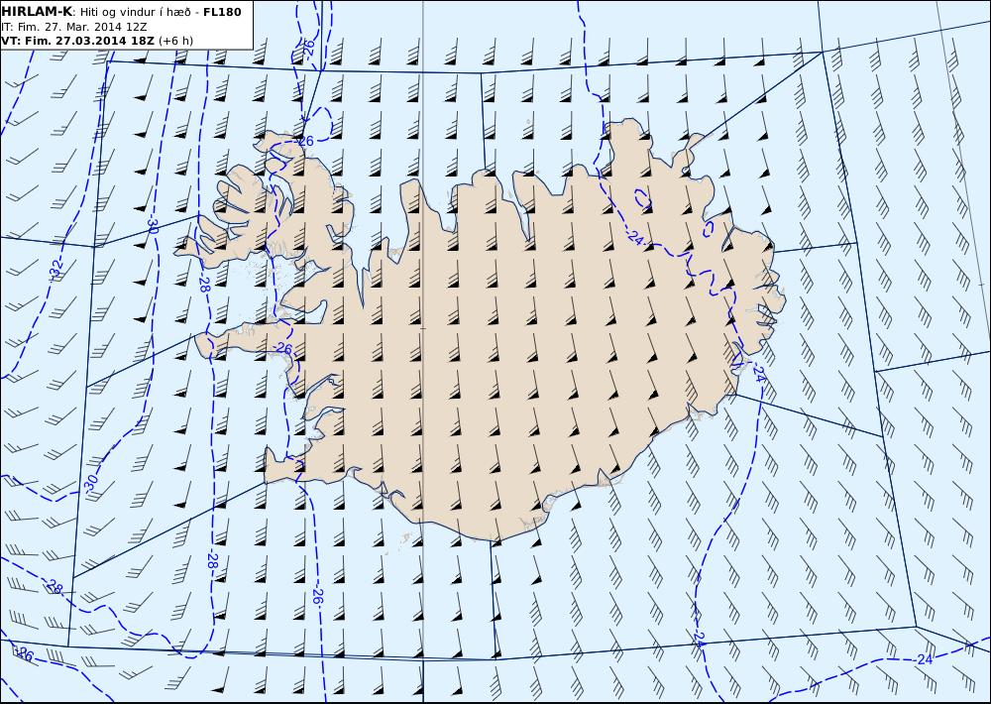Click the -26 label on the Snæfellsnes peninsula

[283, 348]
